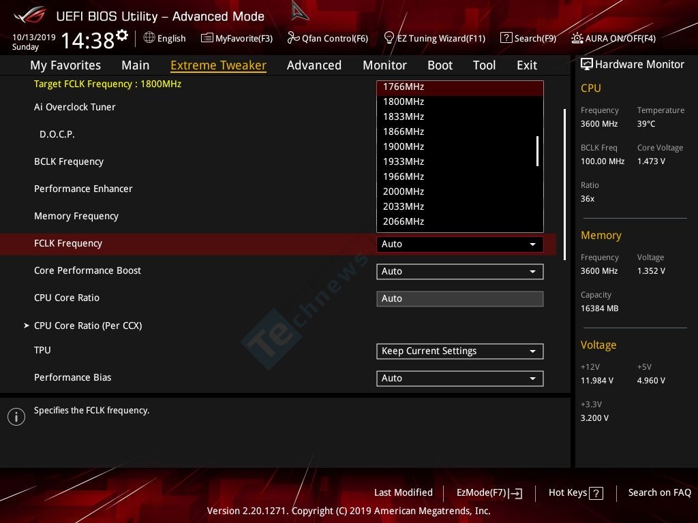The image size is (698, 523).
Task: Toggle AURA ON/OFF(F4) light icon
Action: click(577, 38)
